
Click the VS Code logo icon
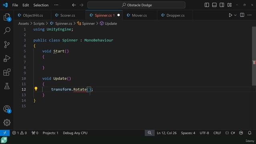click(5, 5)
